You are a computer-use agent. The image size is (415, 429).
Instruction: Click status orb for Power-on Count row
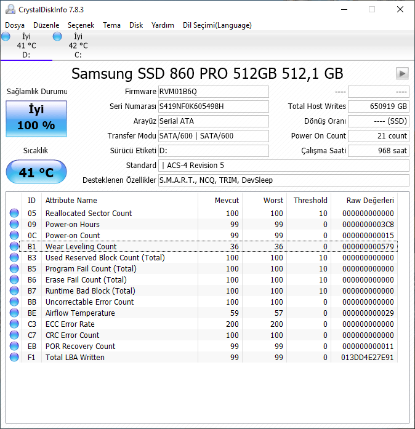pyautogui.click(x=14, y=235)
